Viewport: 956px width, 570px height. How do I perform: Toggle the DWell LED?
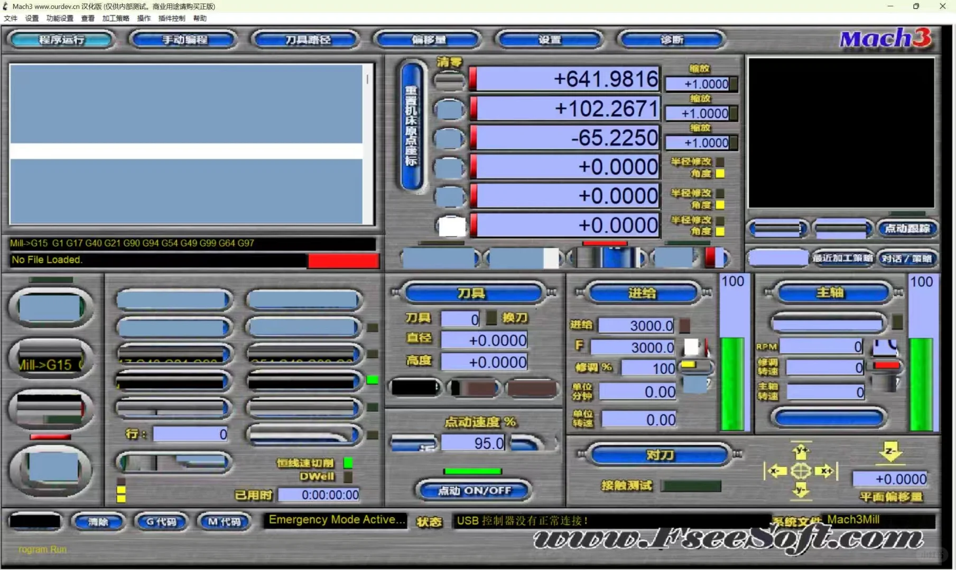(348, 477)
